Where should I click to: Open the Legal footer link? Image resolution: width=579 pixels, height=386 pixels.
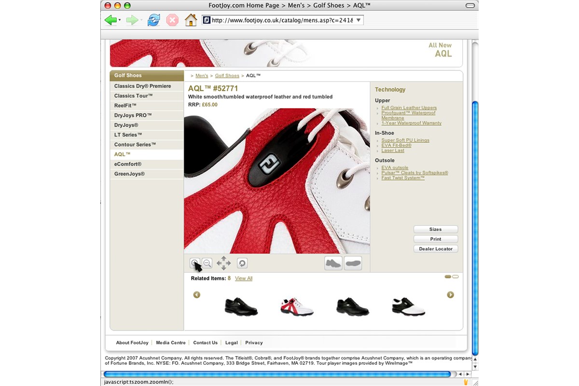[232, 343]
